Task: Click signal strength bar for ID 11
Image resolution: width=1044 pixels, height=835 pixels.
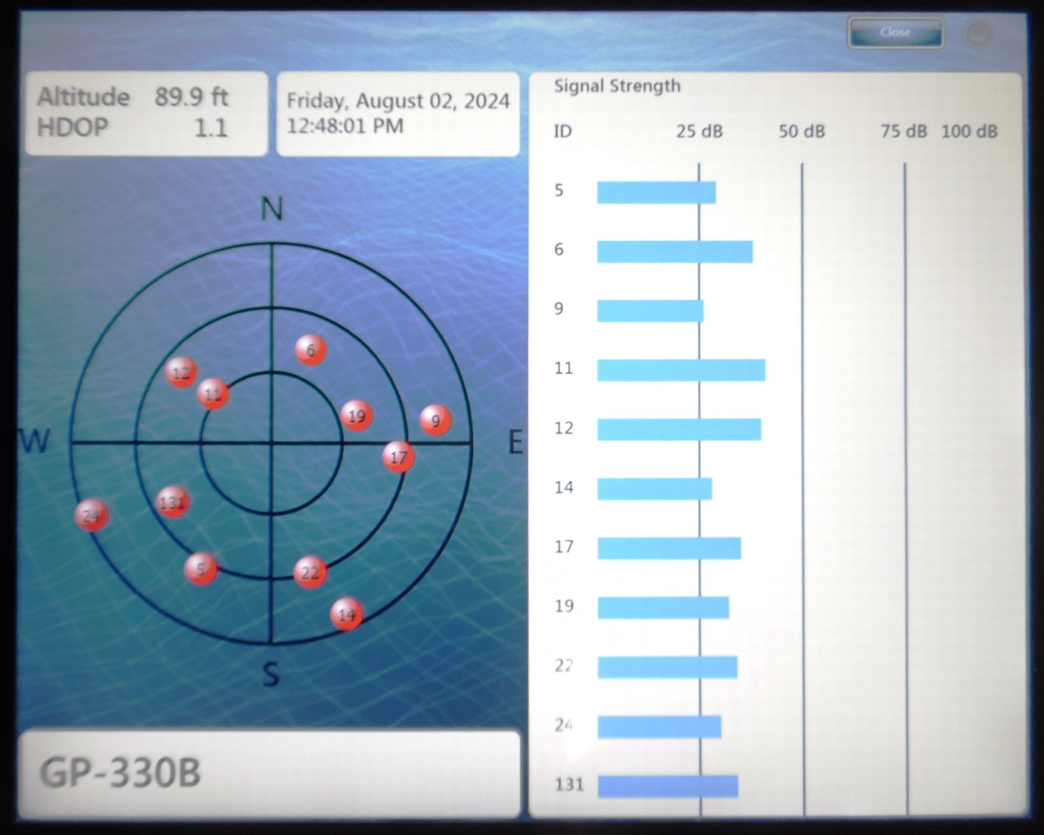Action: coord(681,370)
